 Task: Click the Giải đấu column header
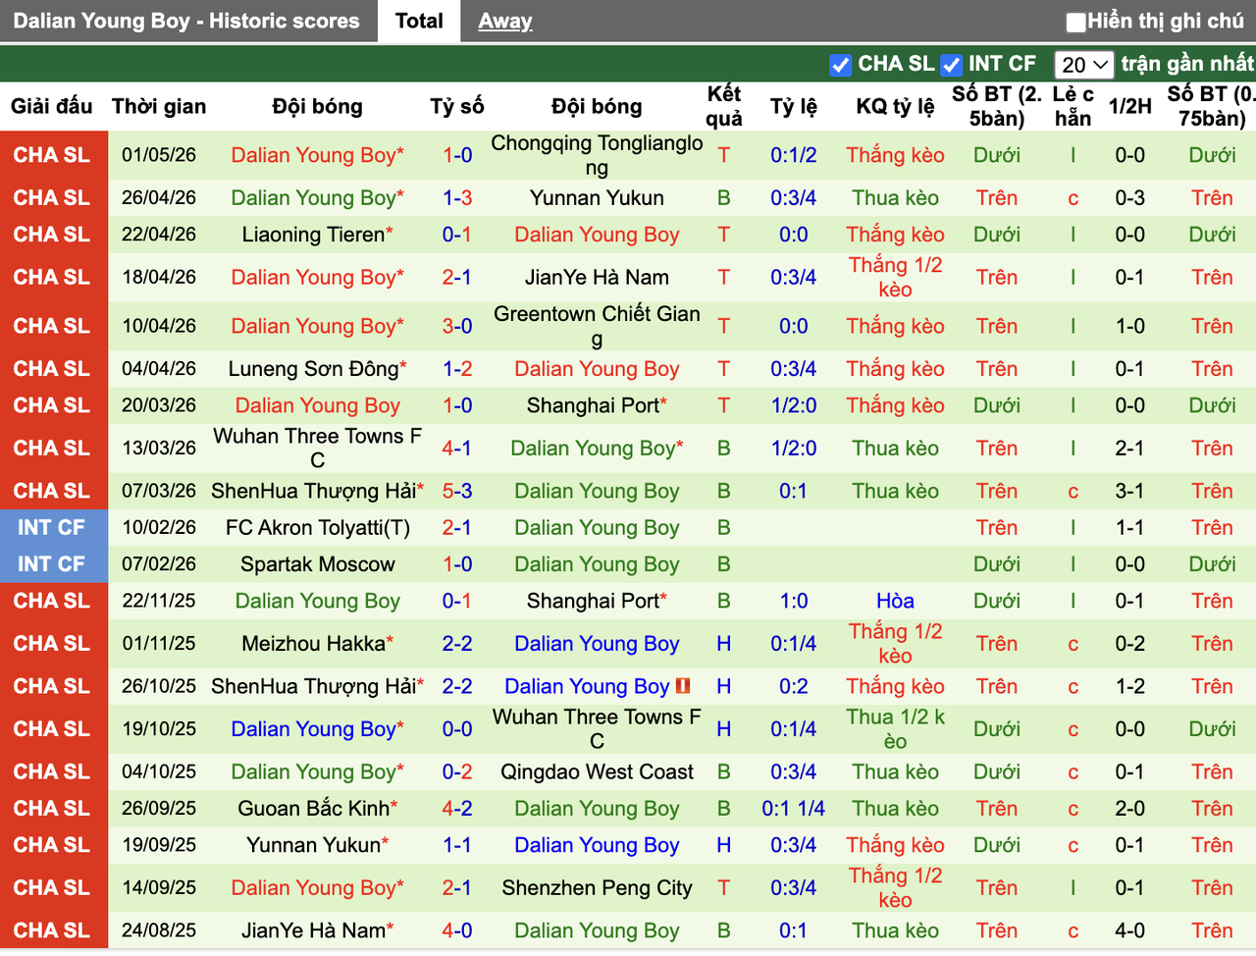(52, 106)
